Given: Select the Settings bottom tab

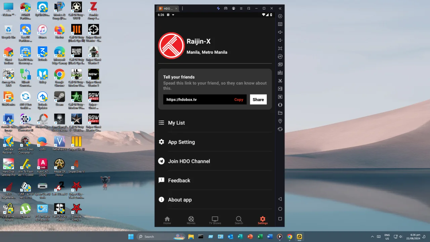Looking at the screenshot, I should 263,220.
